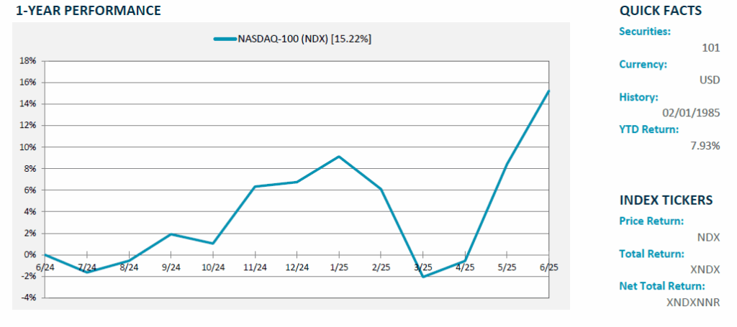The image size is (737, 327).
Task: Click the 'Price Return:' label
Action: [x=651, y=221]
